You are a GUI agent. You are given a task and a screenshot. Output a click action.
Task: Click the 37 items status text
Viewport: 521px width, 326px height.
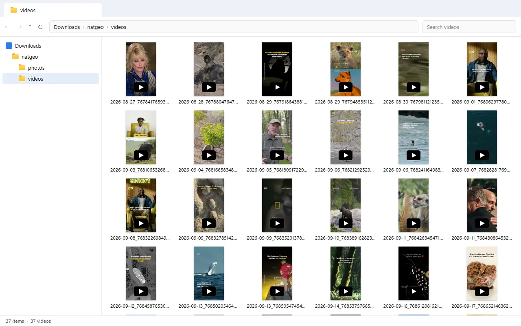pyautogui.click(x=15, y=321)
